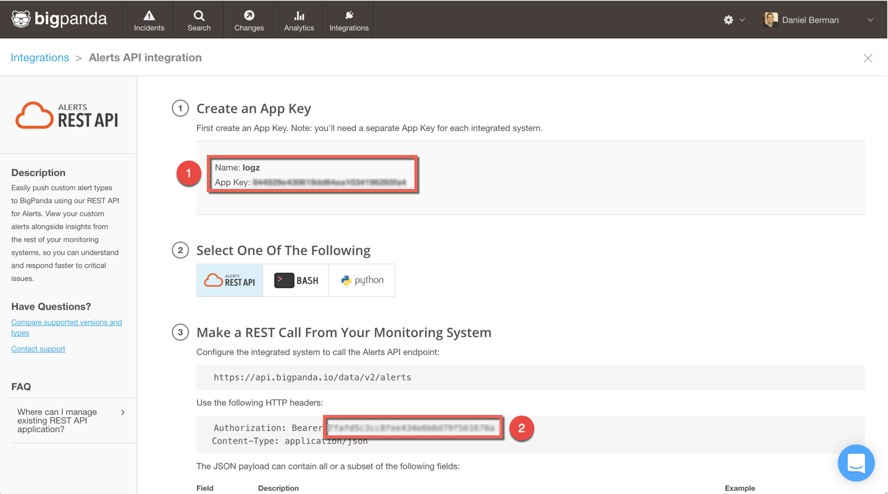Open the chat support bubble
This screenshot has width=888, height=494.
856,463
